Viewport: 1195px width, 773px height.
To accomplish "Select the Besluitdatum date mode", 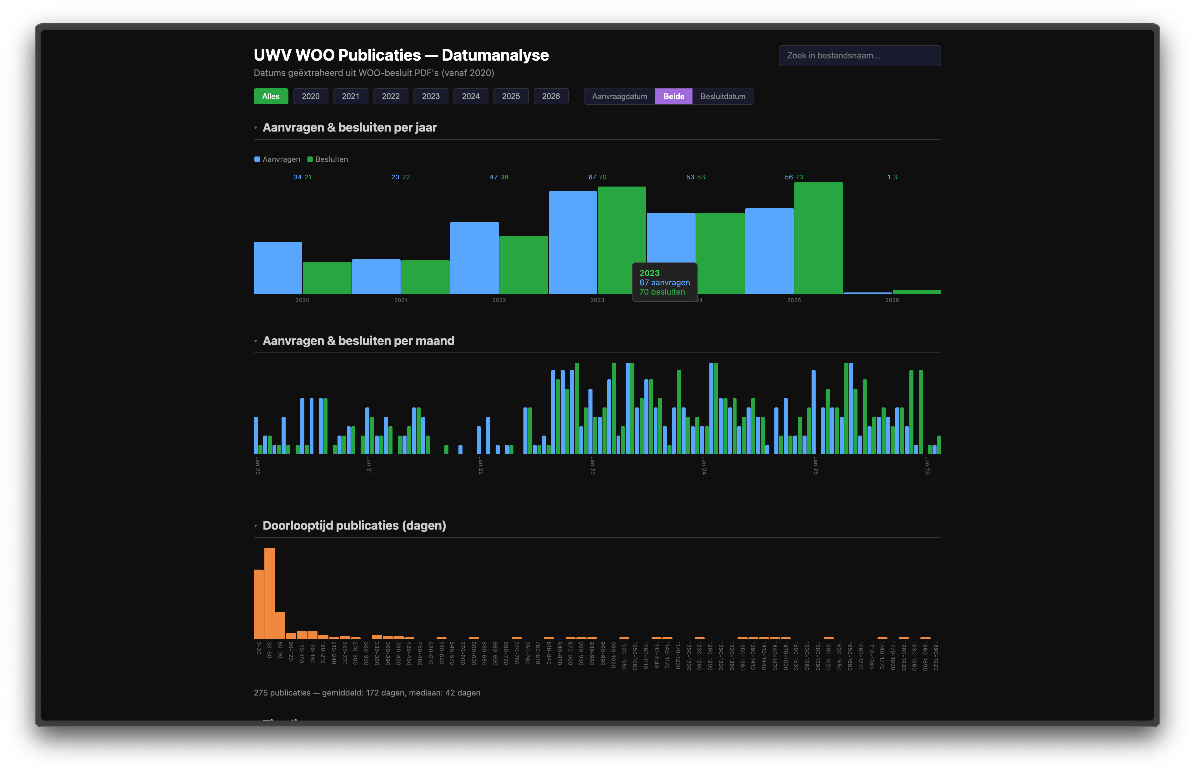I will click(x=723, y=96).
